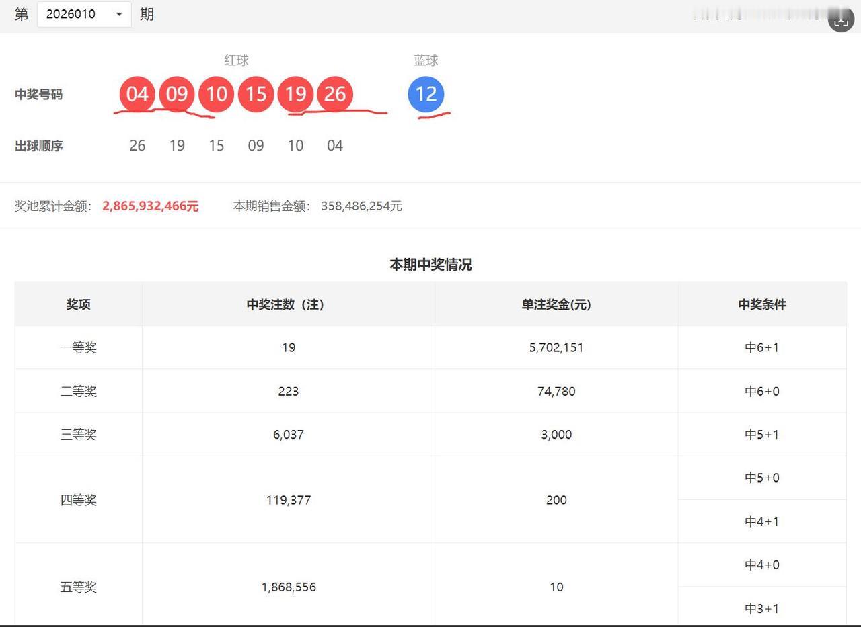The image size is (861, 627).
Task: Click the red ball 09
Action: pos(176,94)
